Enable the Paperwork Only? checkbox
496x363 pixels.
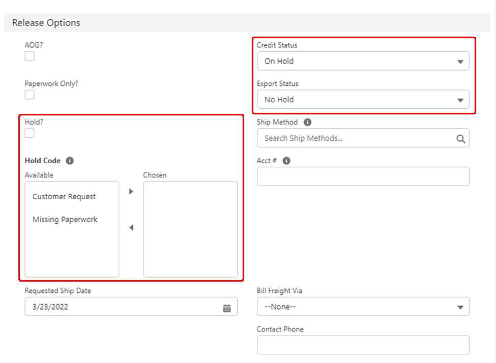[30, 95]
